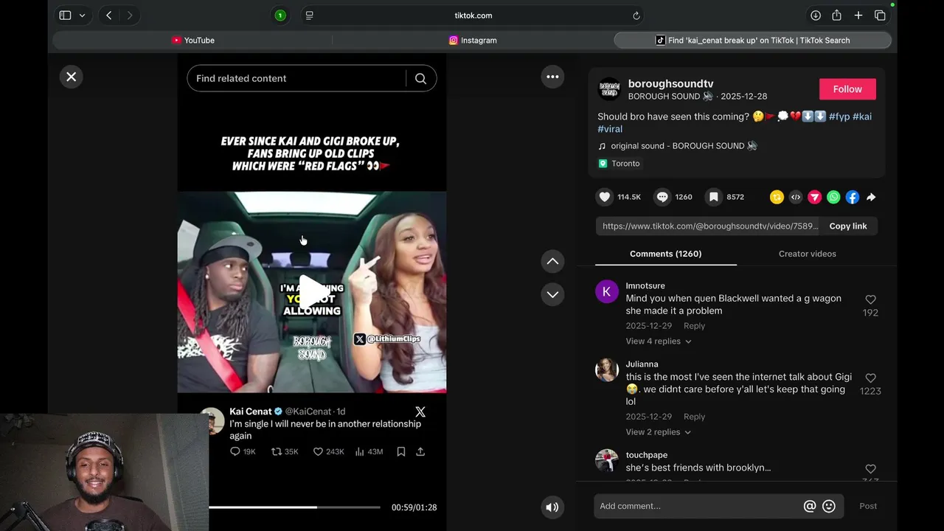Share to Facebook icon
Image resolution: width=944 pixels, height=531 pixels.
[x=853, y=197]
